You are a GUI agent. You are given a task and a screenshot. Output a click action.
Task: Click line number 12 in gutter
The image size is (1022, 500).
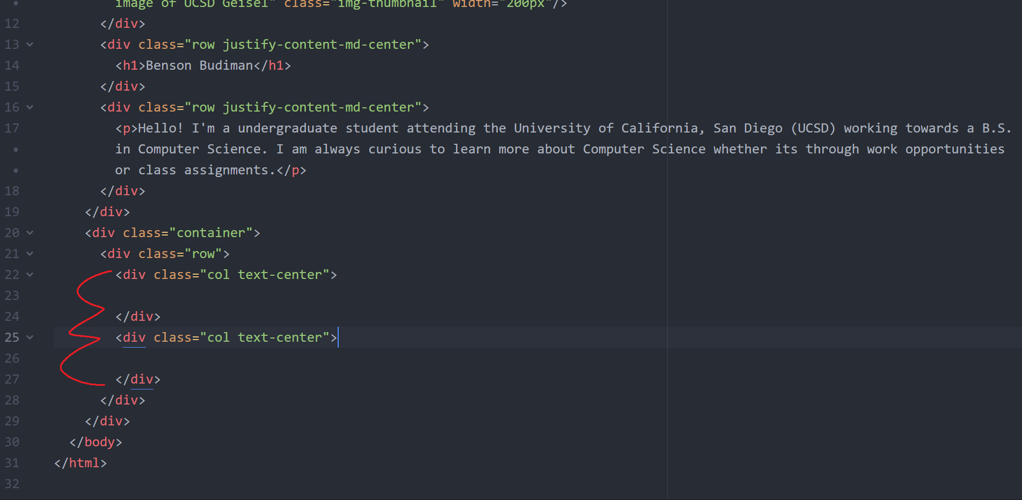tap(12, 24)
